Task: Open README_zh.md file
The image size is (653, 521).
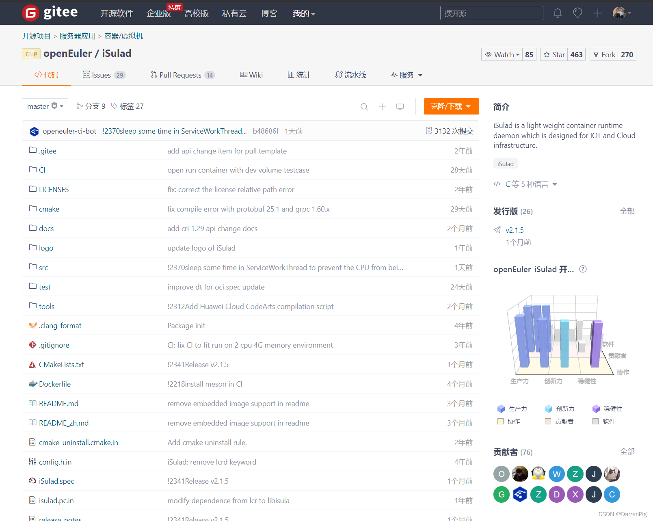Action: coord(64,423)
